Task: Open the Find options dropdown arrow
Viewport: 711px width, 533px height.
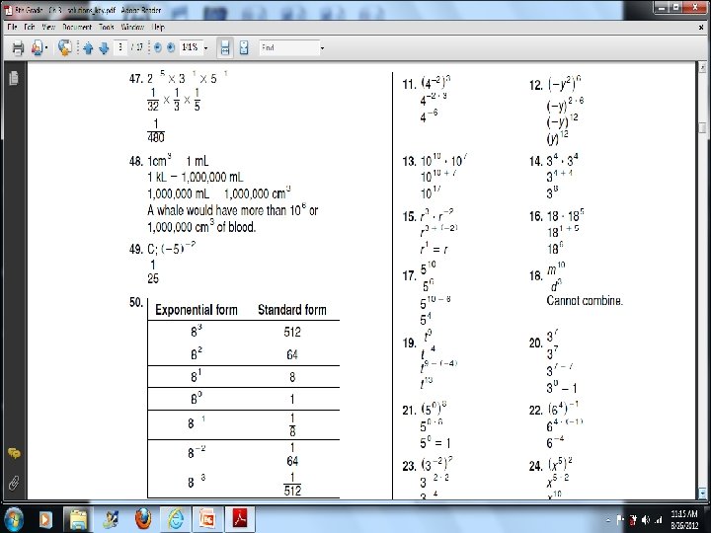Action: 322,47
